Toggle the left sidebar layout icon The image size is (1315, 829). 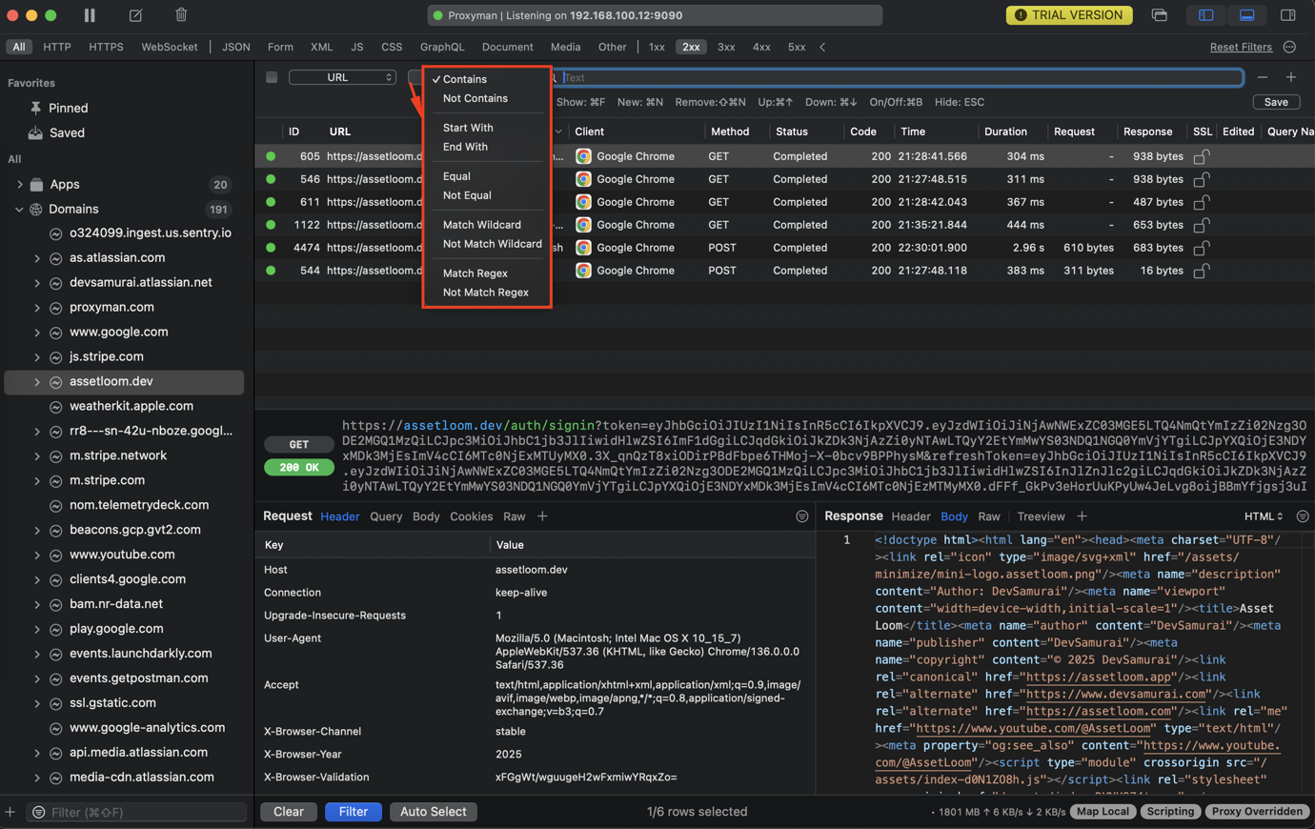point(1205,15)
